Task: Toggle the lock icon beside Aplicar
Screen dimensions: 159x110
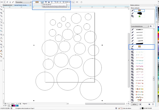Action: [140, 104]
